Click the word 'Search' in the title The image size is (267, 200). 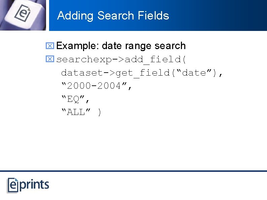tap(116, 16)
